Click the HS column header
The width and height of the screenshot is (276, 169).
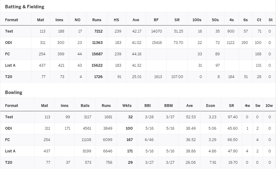(x=116, y=20)
